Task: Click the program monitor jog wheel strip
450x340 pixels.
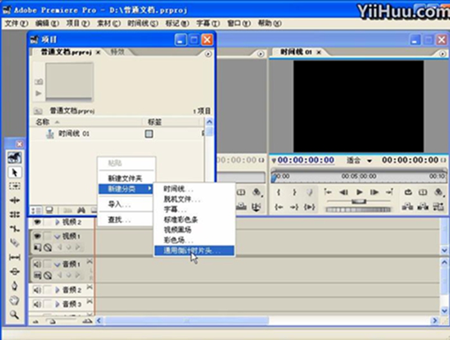Action: (x=358, y=210)
